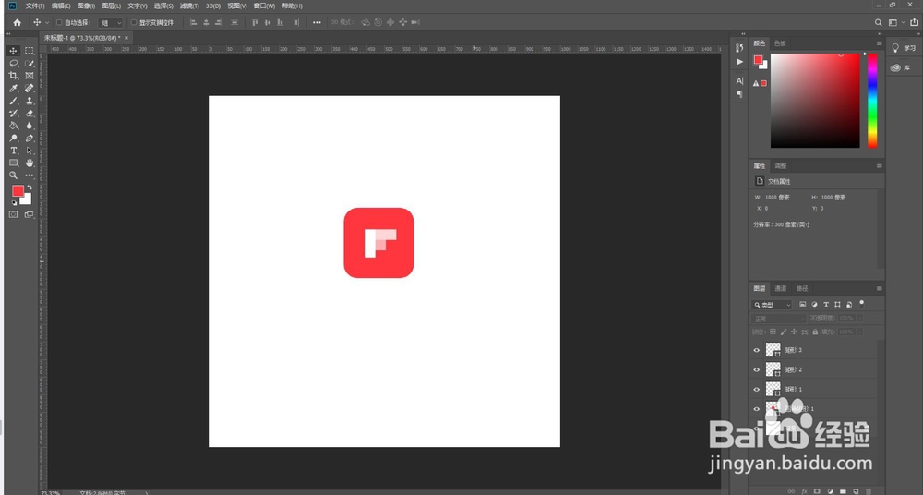Open the Paragraph panel icon
This screenshot has width=923, height=495.
pos(740,94)
